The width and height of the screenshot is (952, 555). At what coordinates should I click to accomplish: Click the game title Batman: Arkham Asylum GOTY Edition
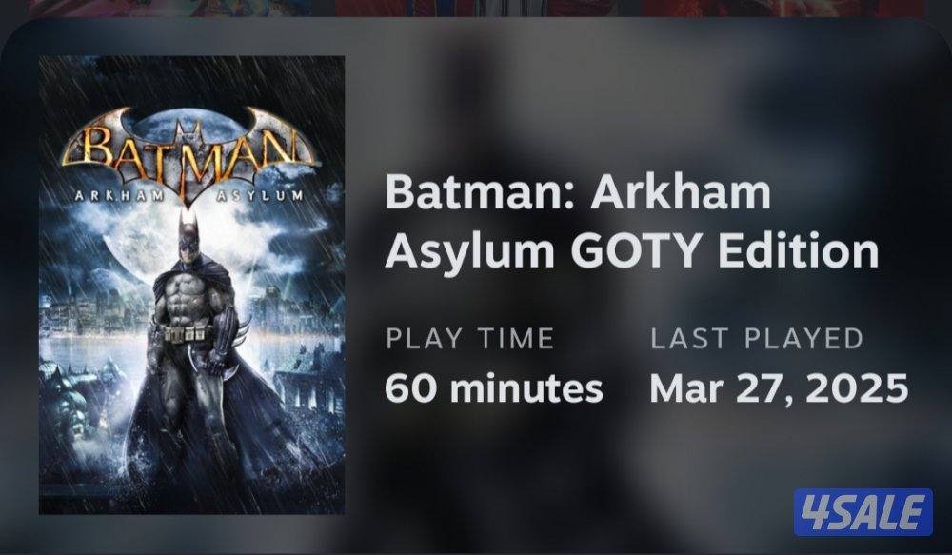(631, 221)
